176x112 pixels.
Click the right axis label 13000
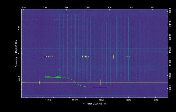pyautogui.click(x=170, y=11)
